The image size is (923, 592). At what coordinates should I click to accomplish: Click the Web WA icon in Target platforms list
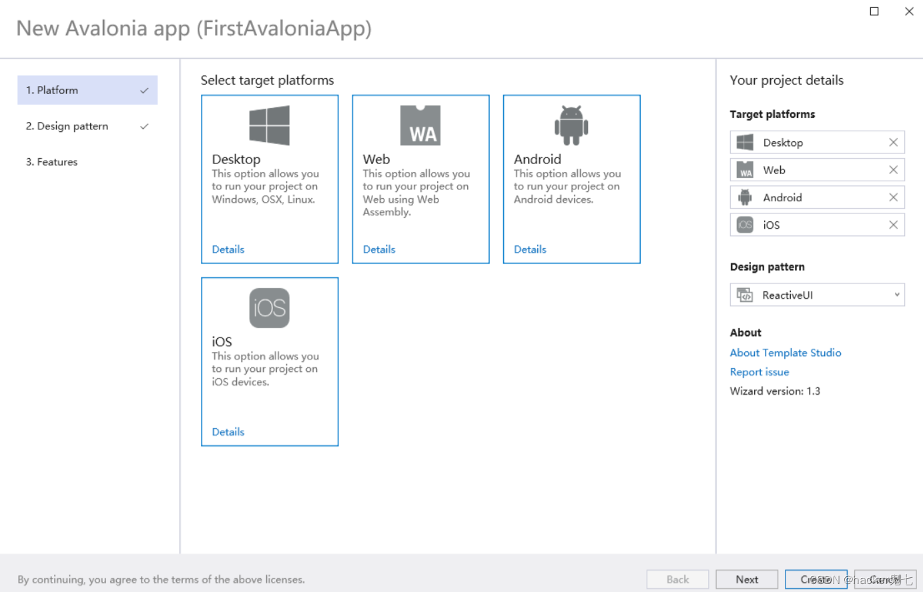(x=745, y=170)
